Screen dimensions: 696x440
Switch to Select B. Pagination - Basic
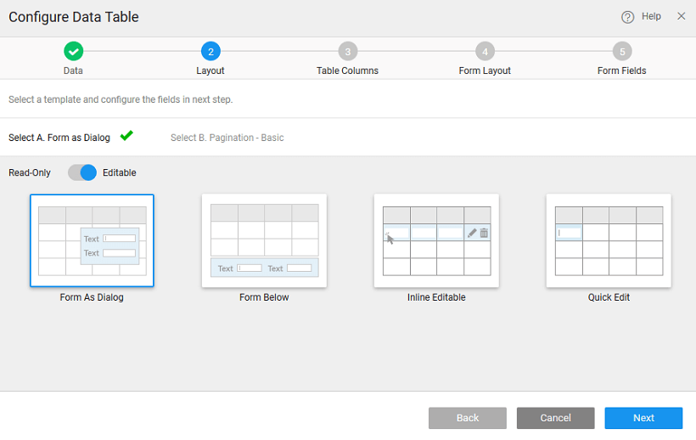coord(227,138)
